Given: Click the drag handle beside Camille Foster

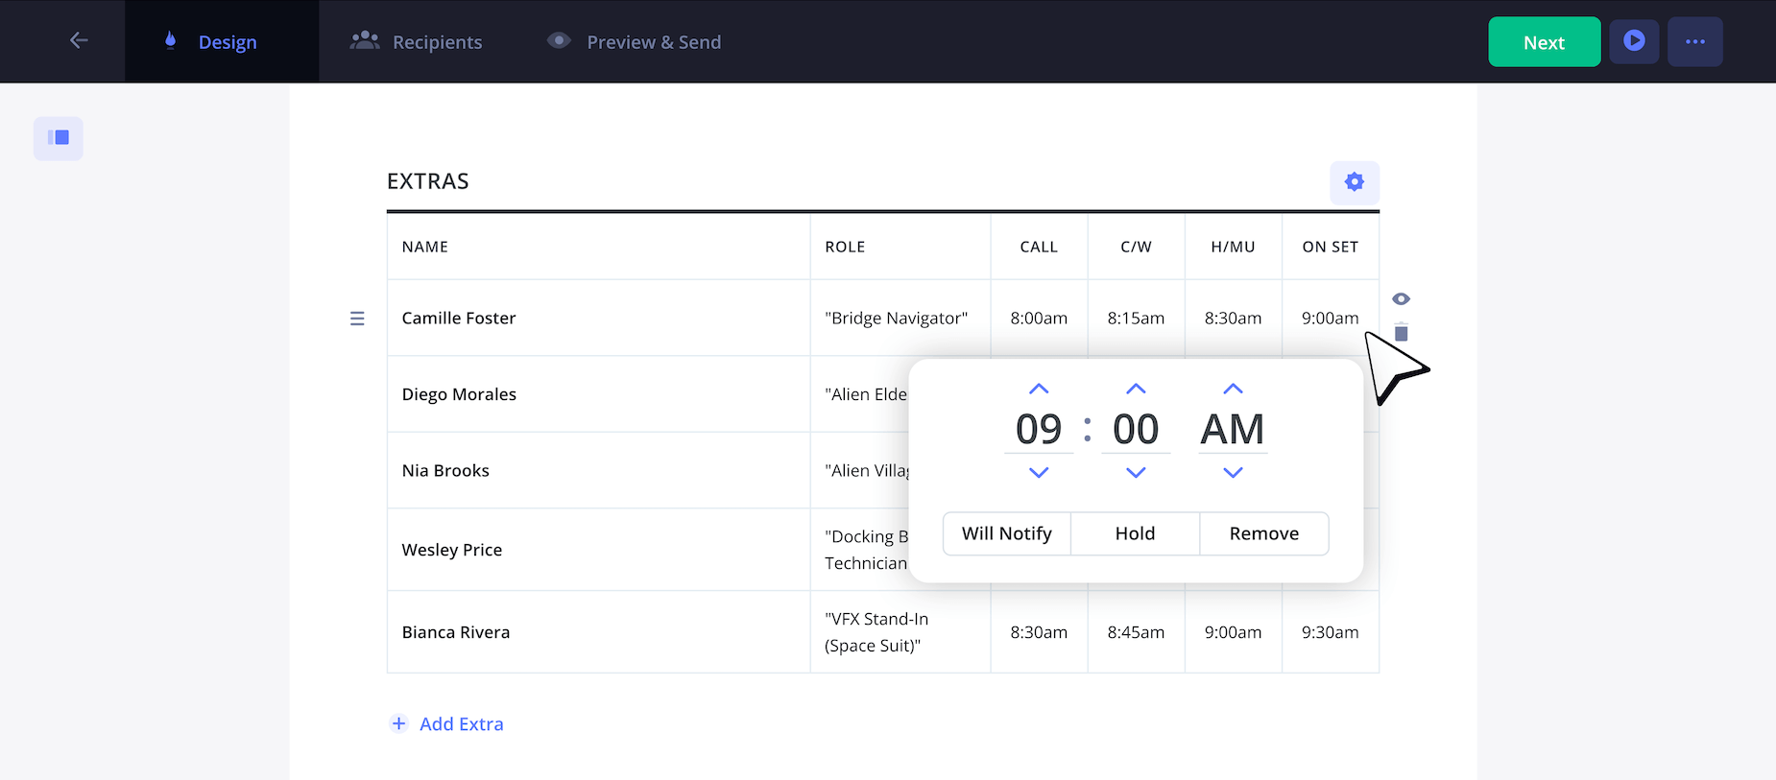Looking at the screenshot, I should click(x=357, y=319).
